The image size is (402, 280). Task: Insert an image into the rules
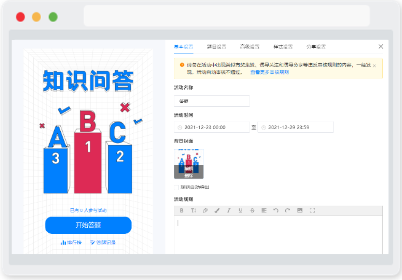300,211
